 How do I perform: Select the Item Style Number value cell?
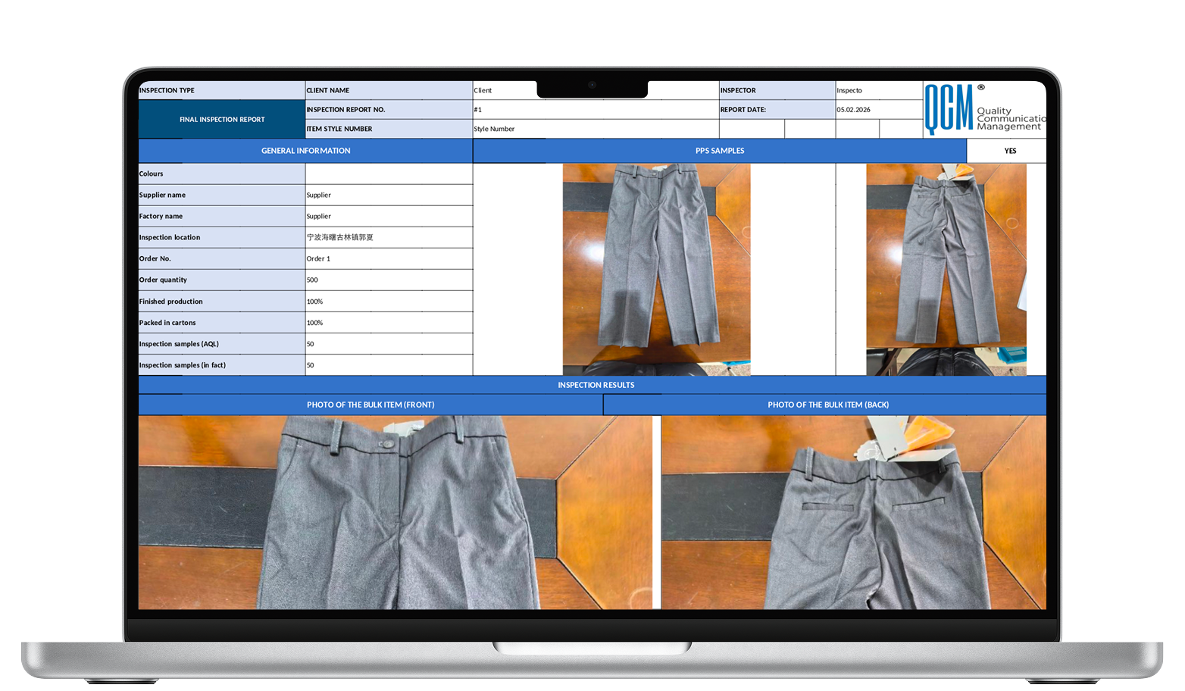tap(596, 129)
